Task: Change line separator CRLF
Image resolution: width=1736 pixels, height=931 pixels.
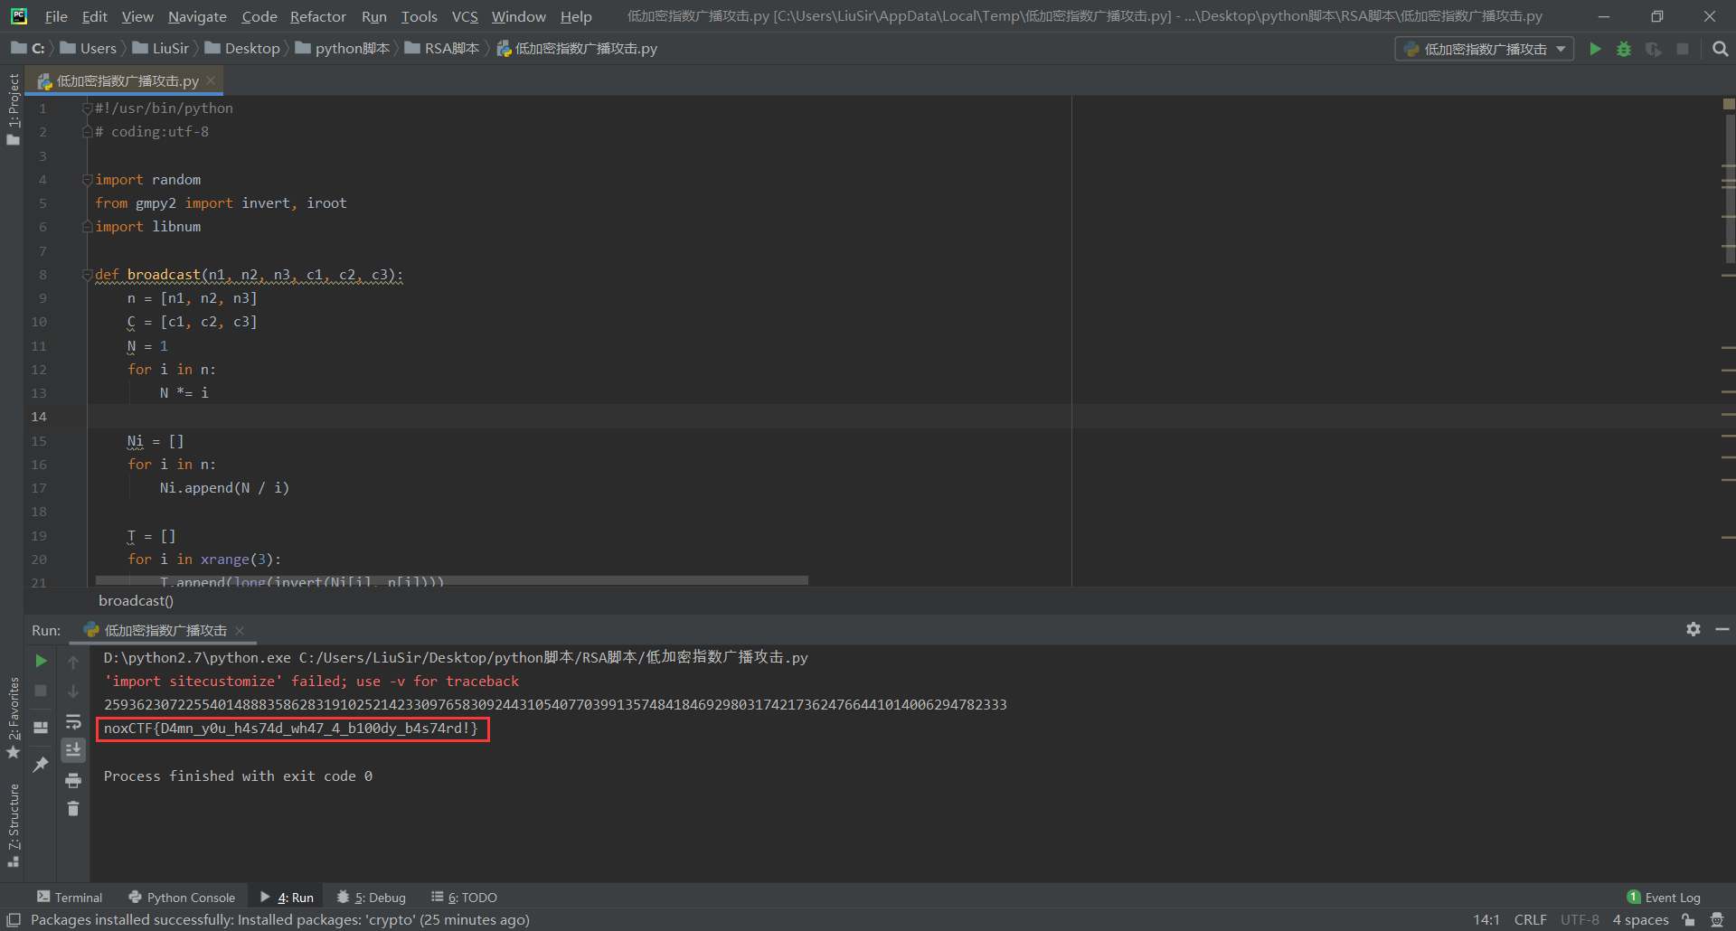Action: 1530,920
